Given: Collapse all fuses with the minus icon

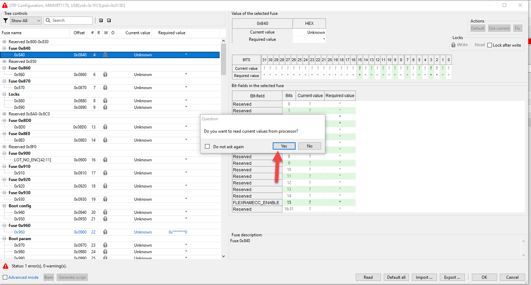Looking at the screenshot, I should (108, 20).
